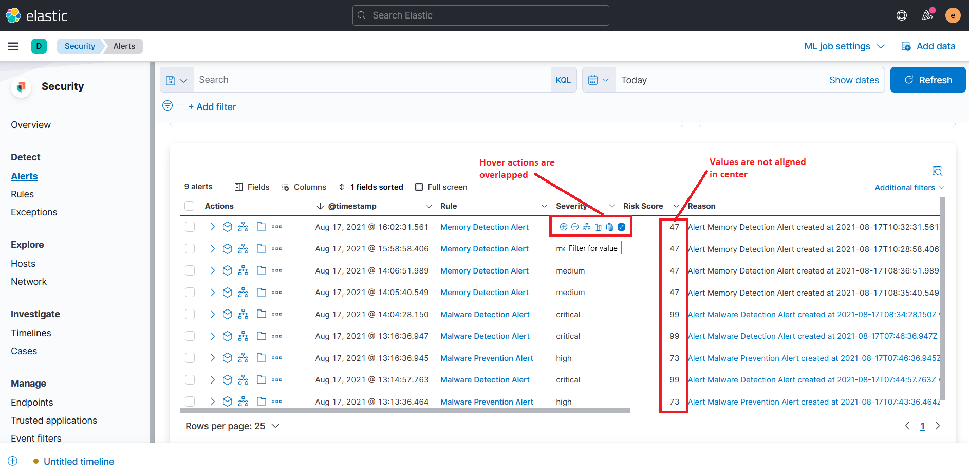Click the filter-for-value plus icon in Severity cell

[563, 227]
